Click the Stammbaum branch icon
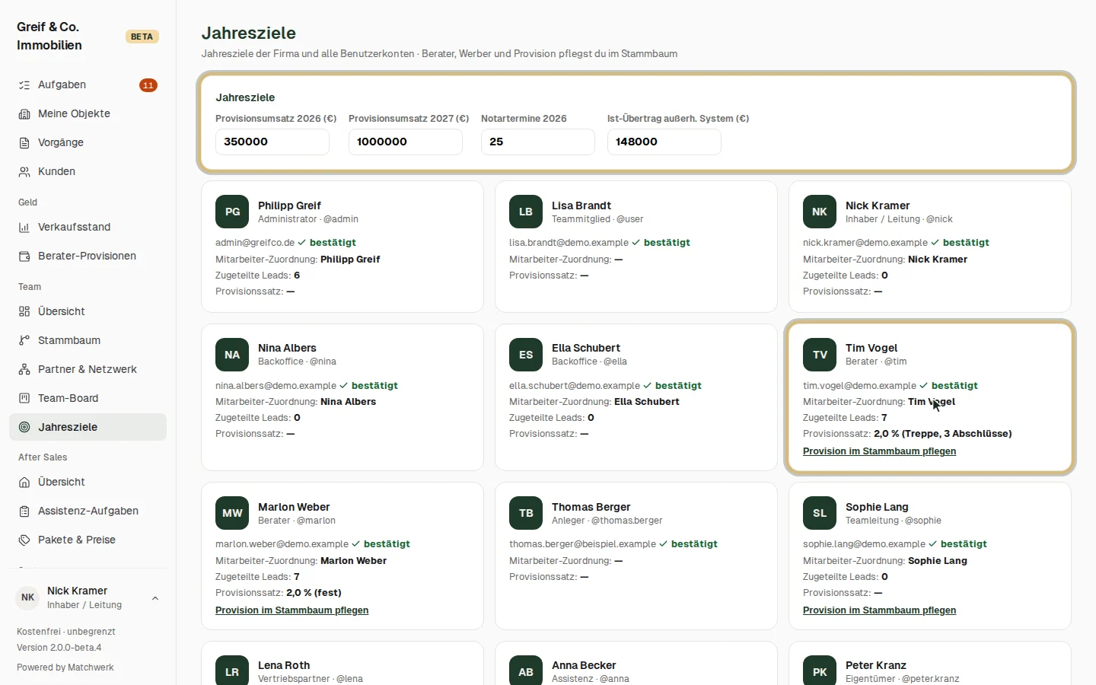The height and width of the screenshot is (685, 1096). 24,341
